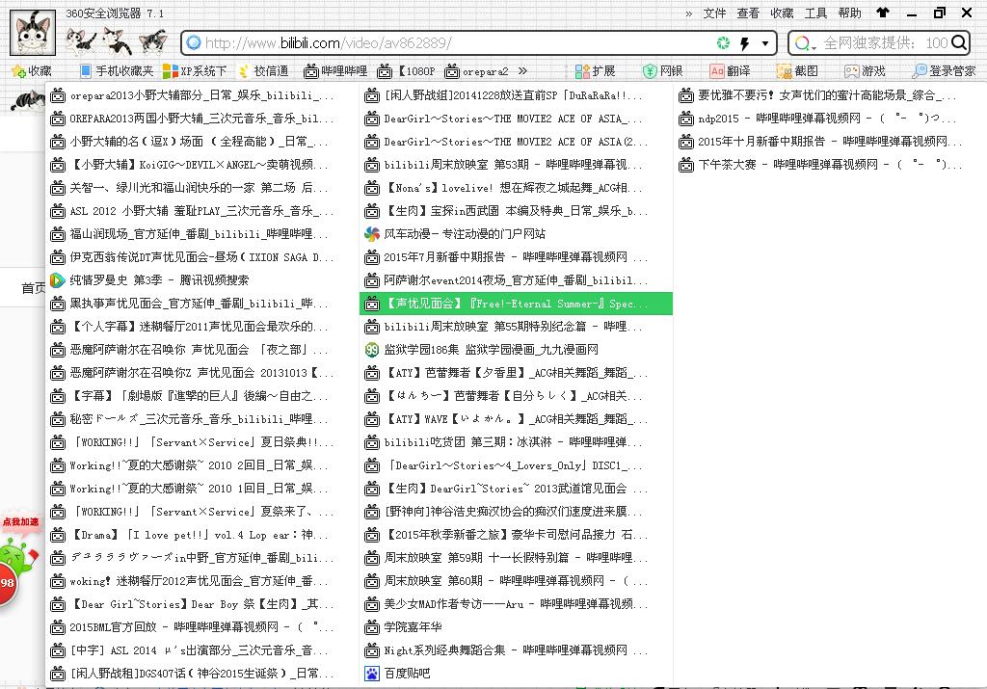
Task: Open bookmark orepara2013小野大辅部分_日常
Action: 202,95
